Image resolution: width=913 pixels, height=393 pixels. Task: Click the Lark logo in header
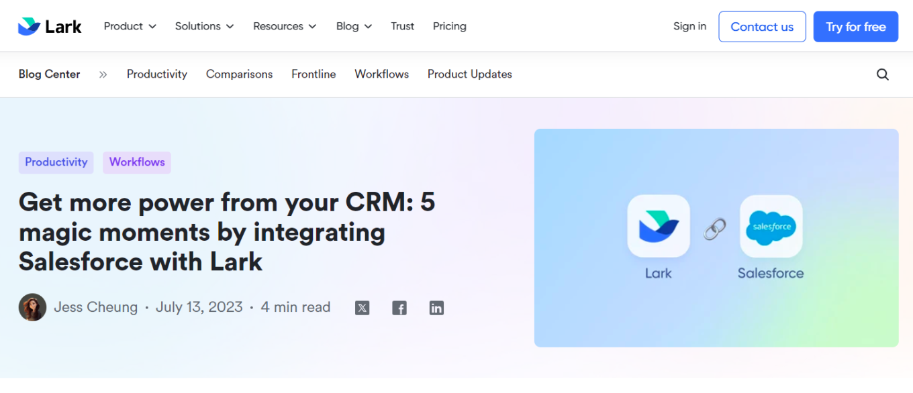pos(50,27)
